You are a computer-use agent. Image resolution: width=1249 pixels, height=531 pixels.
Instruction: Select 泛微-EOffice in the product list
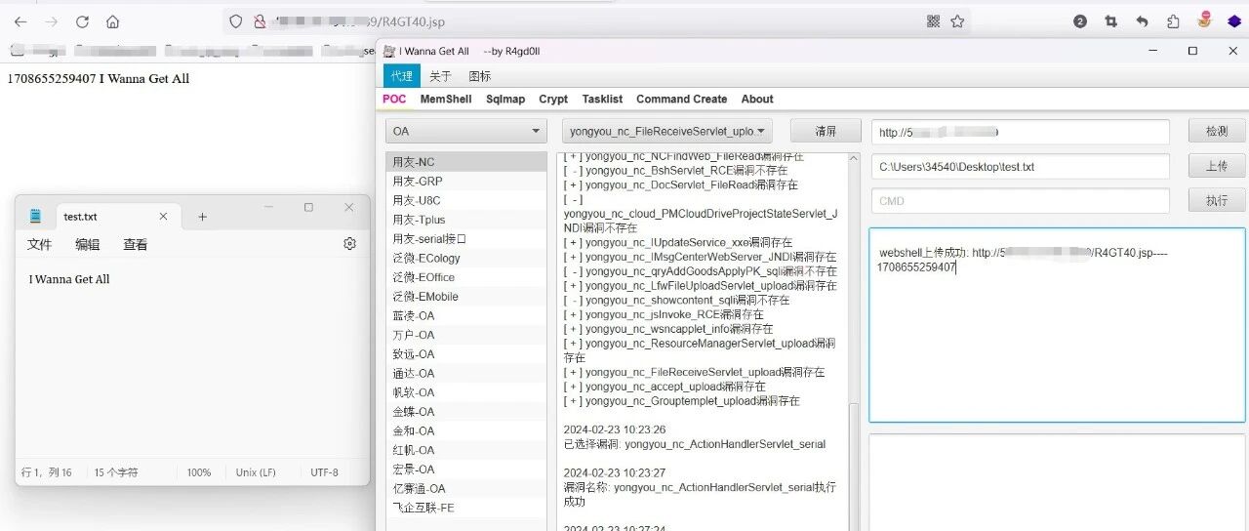[466, 277]
